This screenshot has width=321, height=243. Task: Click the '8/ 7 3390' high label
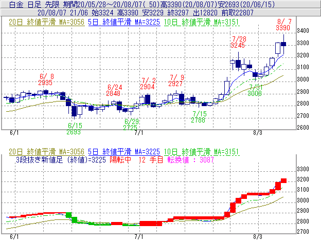pyautogui.click(x=283, y=25)
